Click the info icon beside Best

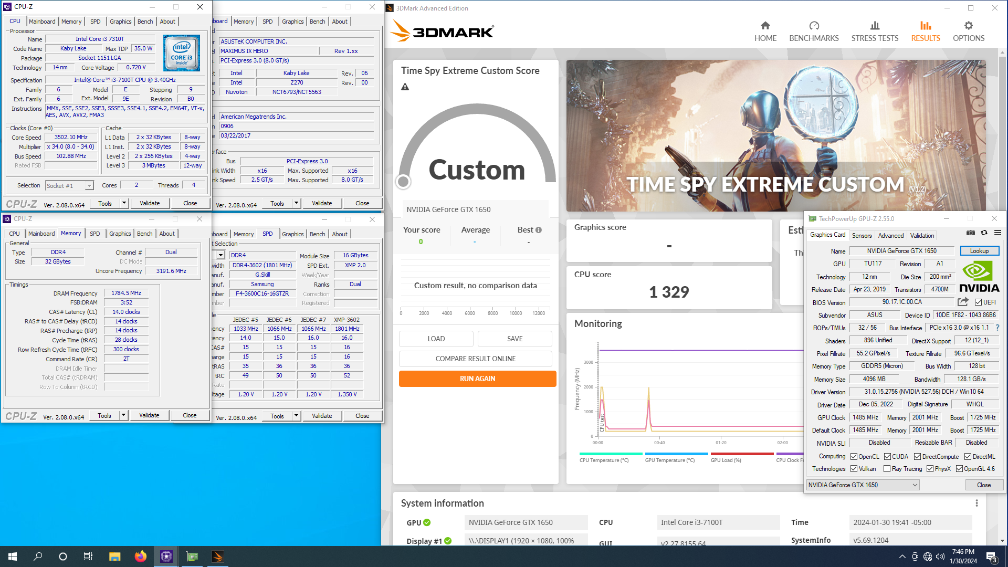(x=539, y=230)
